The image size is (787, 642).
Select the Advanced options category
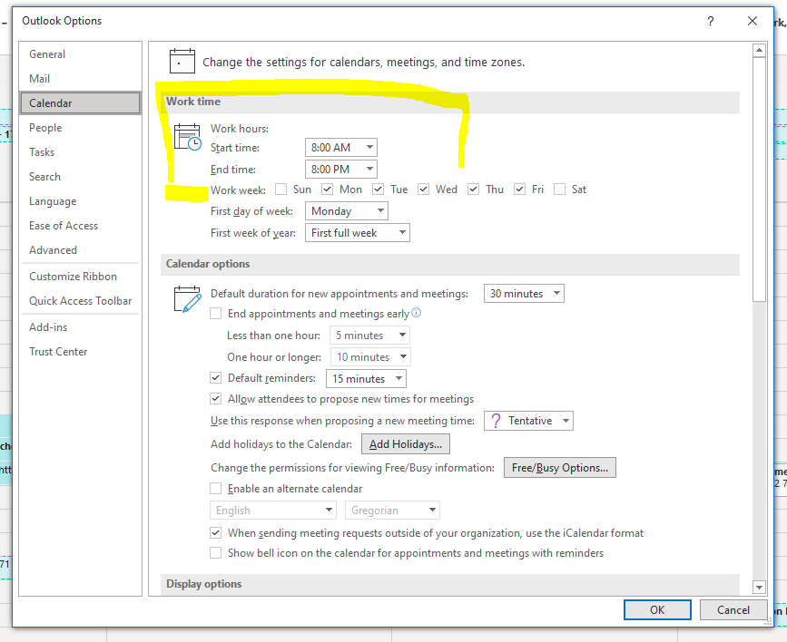point(80,249)
